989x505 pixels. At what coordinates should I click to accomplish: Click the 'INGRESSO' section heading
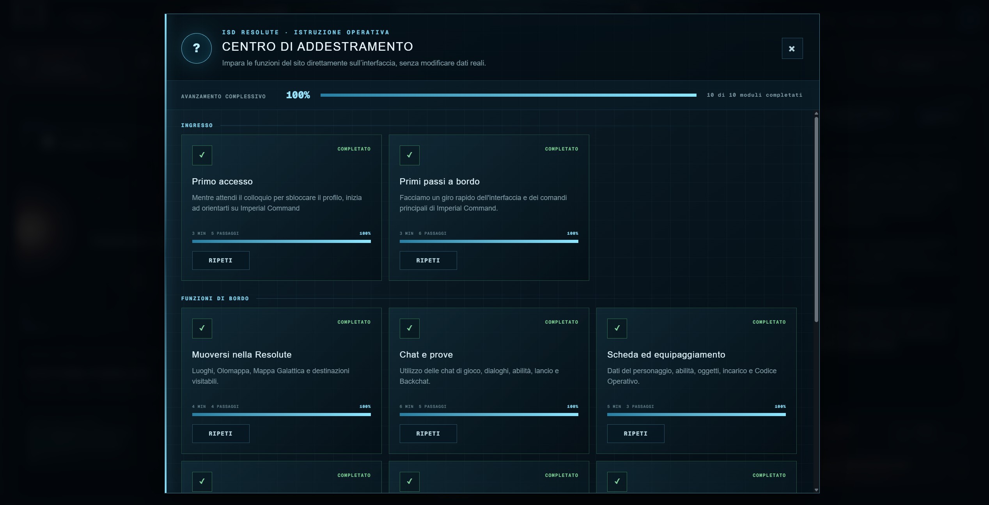(x=197, y=125)
